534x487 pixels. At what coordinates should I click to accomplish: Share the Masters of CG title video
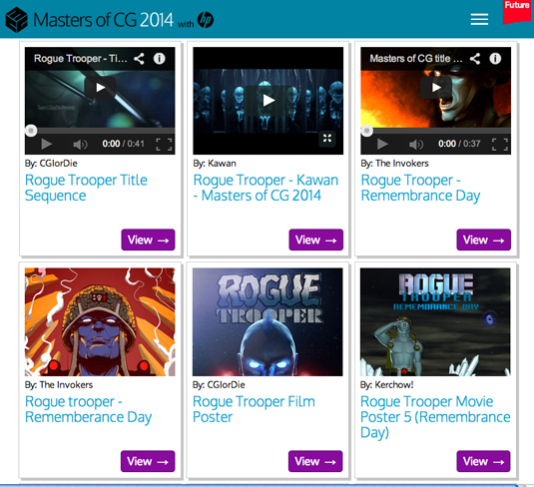pyautogui.click(x=475, y=59)
